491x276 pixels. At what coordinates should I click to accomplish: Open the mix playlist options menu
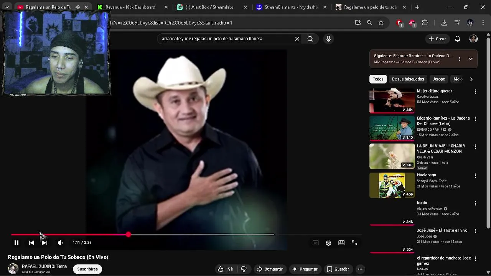click(x=460, y=59)
